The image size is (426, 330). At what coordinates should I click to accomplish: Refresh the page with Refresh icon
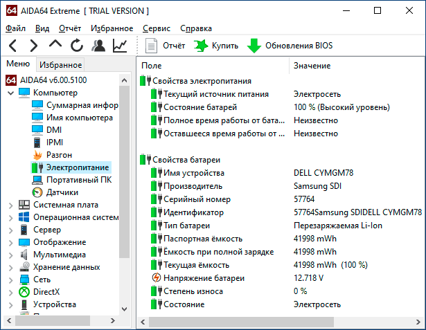click(x=77, y=46)
